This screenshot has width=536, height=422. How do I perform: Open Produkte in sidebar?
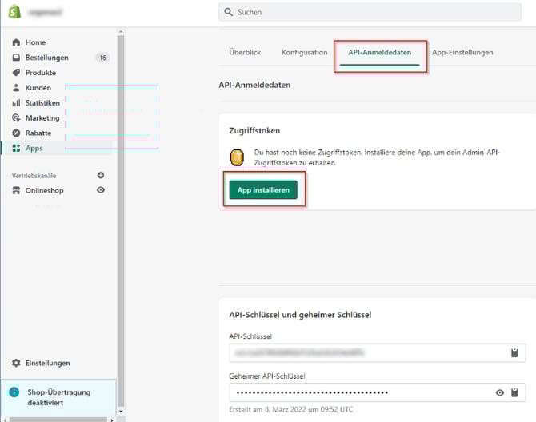[41, 73]
